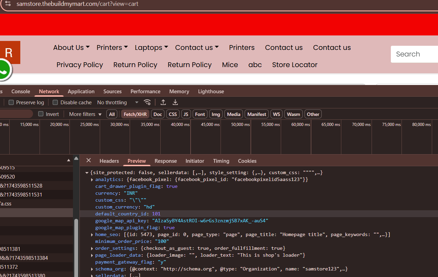Click the site Search field
Screen dimensions: 438x277
414,54
